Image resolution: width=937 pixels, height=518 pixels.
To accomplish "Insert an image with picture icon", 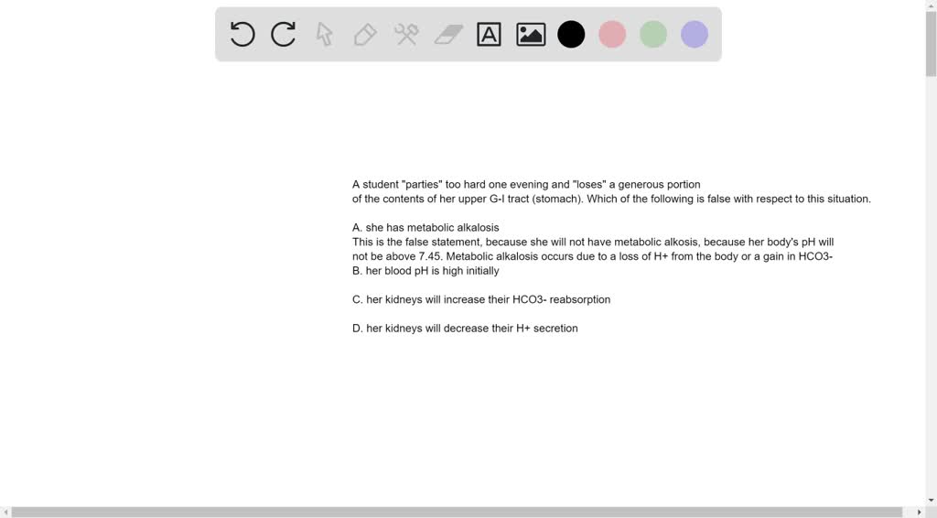I will 531,34.
